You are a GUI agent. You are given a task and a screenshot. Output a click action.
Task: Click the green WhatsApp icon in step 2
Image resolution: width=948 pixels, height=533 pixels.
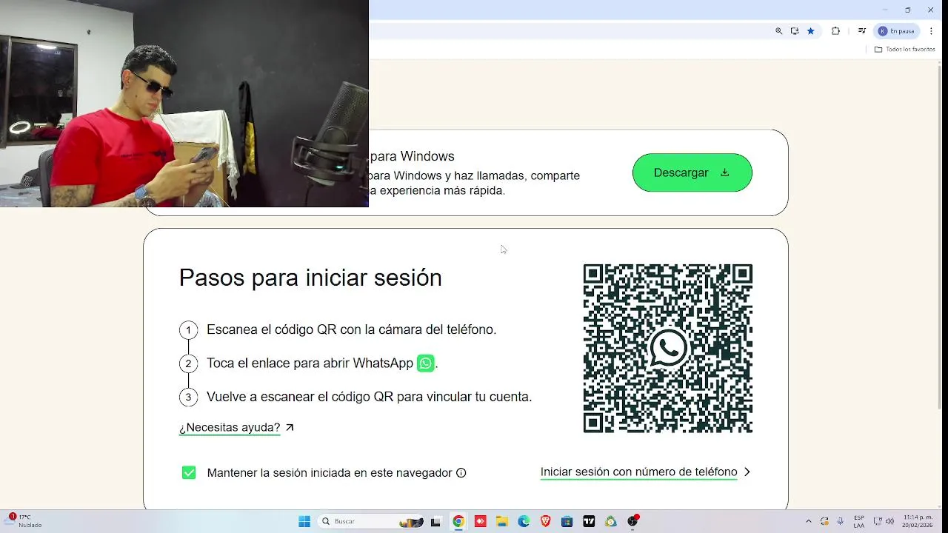tap(425, 363)
